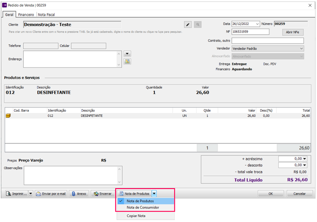The height and width of the screenshot is (222, 317).
Task: Open the Anexo attachment button
Action: pos(79,194)
